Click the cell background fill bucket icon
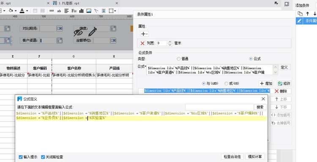317x162 pixels. click(x=11, y=11)
